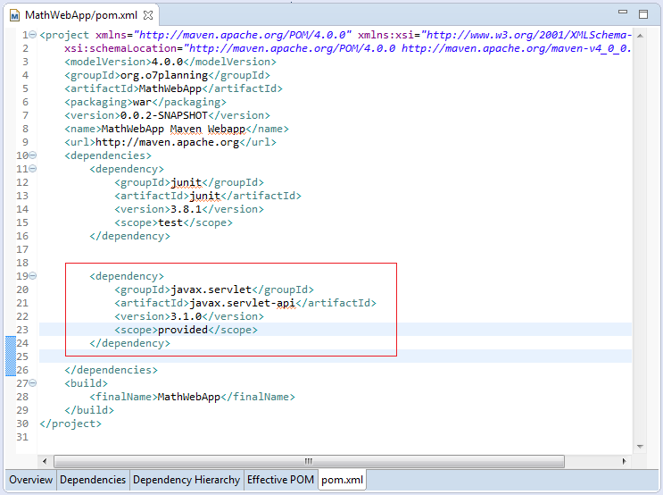Click the horizontal scrollbar right arrow
This screenshot has height=495, width=663.
pyautogui.click(x=624, y=461)
